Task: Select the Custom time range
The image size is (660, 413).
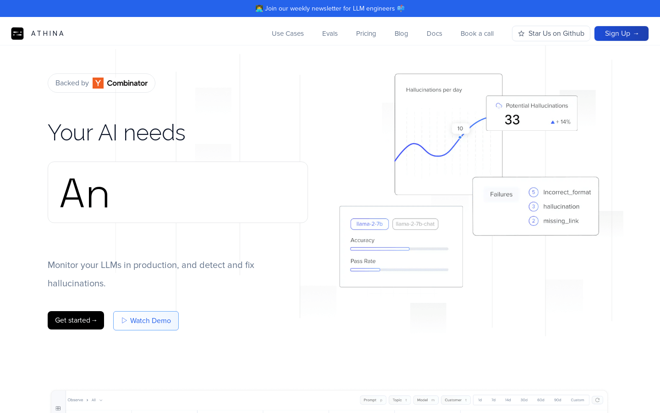Action: tap(577, 400)
